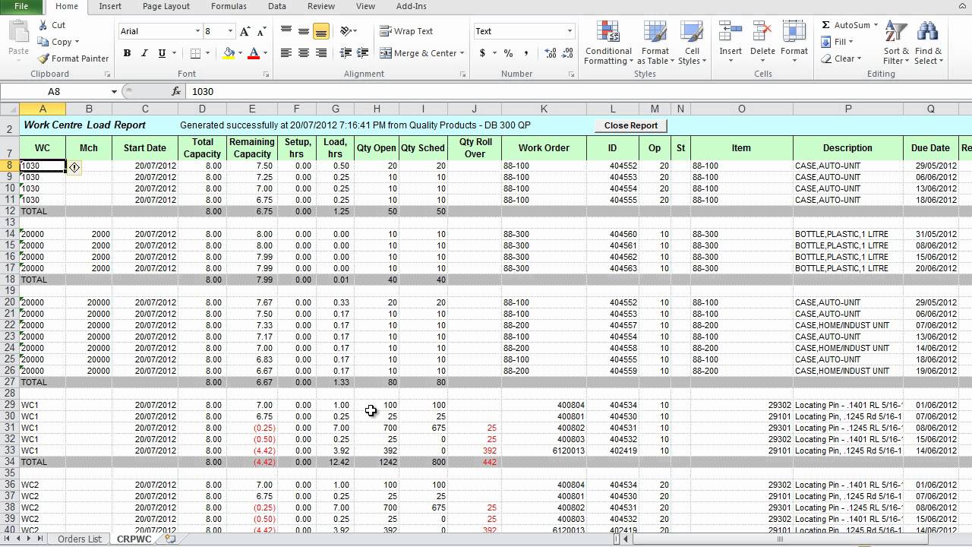
Task: Open the Font size dropdown
Action: 229,31
